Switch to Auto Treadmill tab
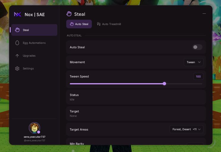This screenshot has height=152, width=221. [x=109, y=24]
